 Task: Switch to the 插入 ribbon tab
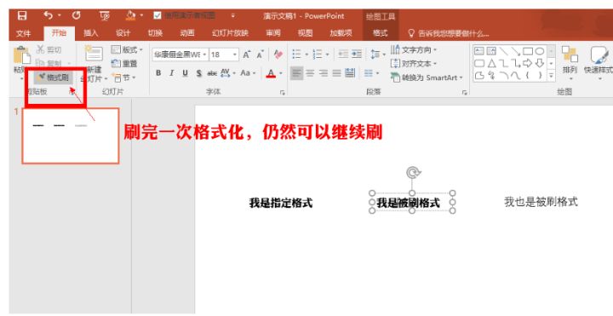[x=91, y=33]
